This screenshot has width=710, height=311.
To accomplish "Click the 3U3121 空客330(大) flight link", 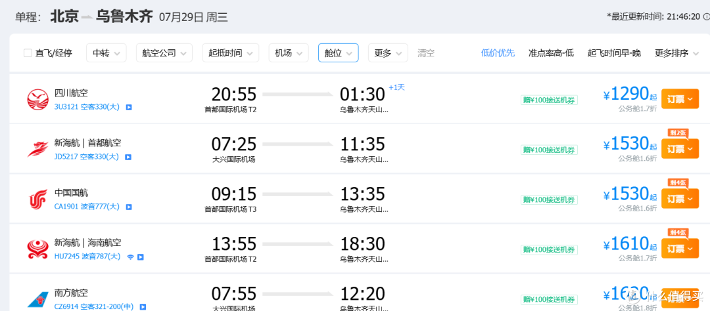I will [x=87, y=107].
